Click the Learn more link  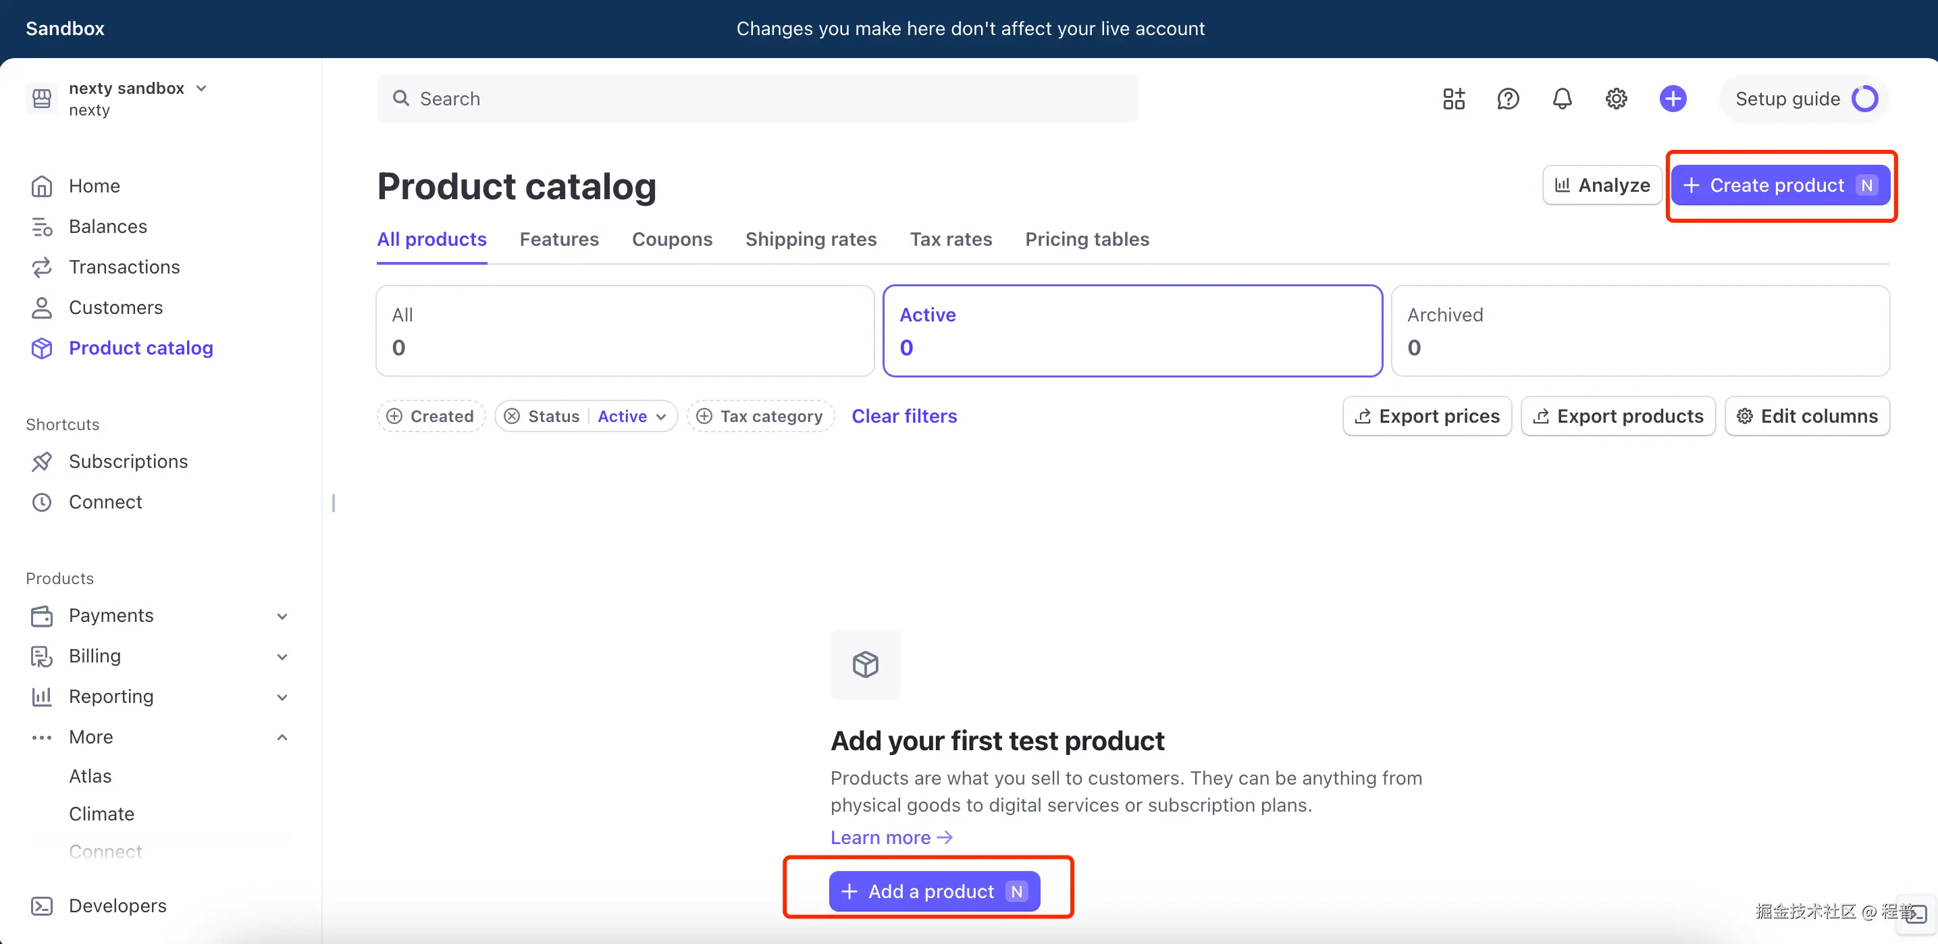pos(891,837)
